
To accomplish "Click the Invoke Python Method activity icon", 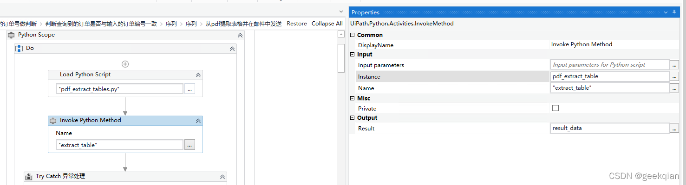I will (x=53, y=120).
